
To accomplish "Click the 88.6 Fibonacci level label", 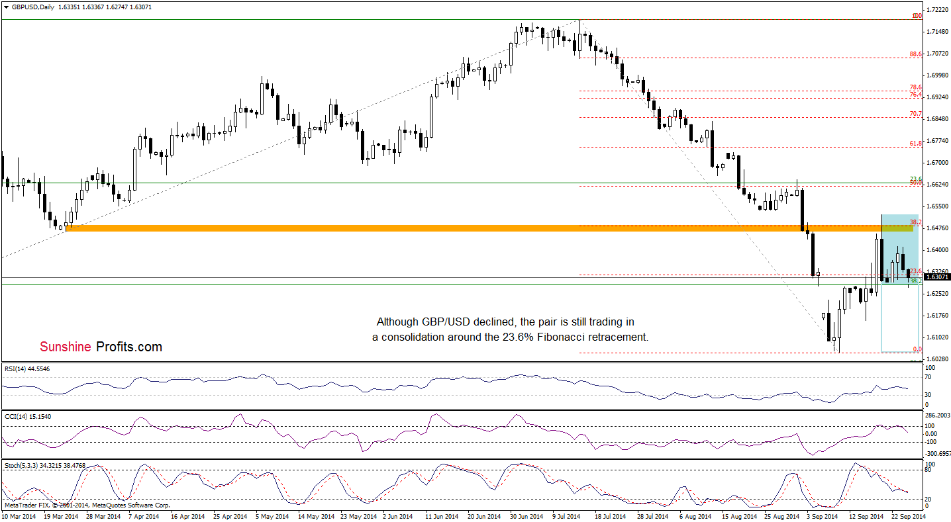I will click(x=917, y=54).
